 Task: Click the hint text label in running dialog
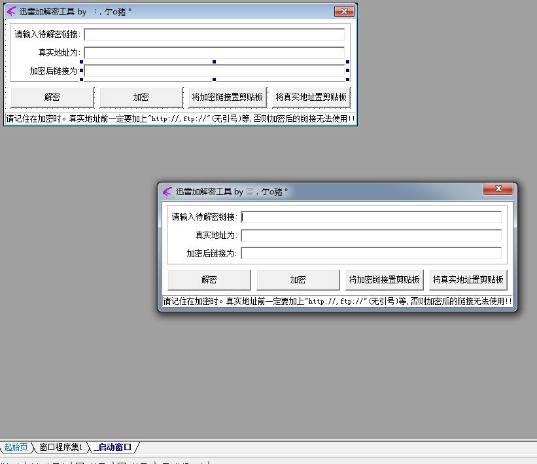pyautogui.click(x=338, y=301)
